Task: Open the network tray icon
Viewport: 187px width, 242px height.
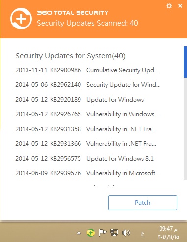Action: tap(114, 233)
